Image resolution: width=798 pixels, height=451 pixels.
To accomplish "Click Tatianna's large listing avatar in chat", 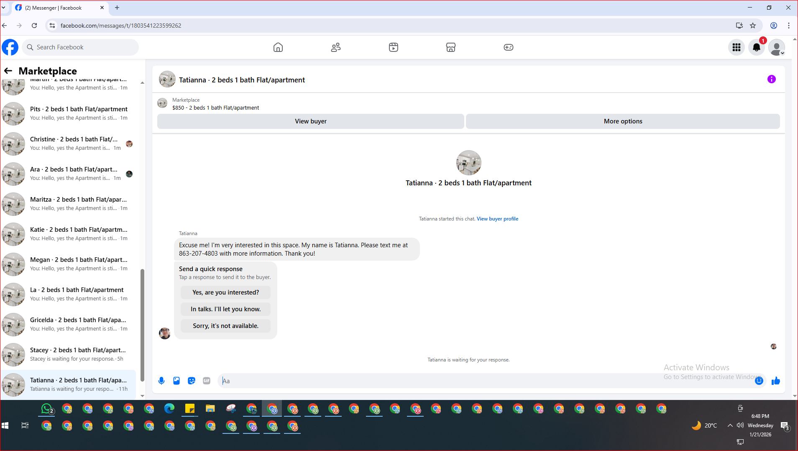I will click(x=468, y=163).
